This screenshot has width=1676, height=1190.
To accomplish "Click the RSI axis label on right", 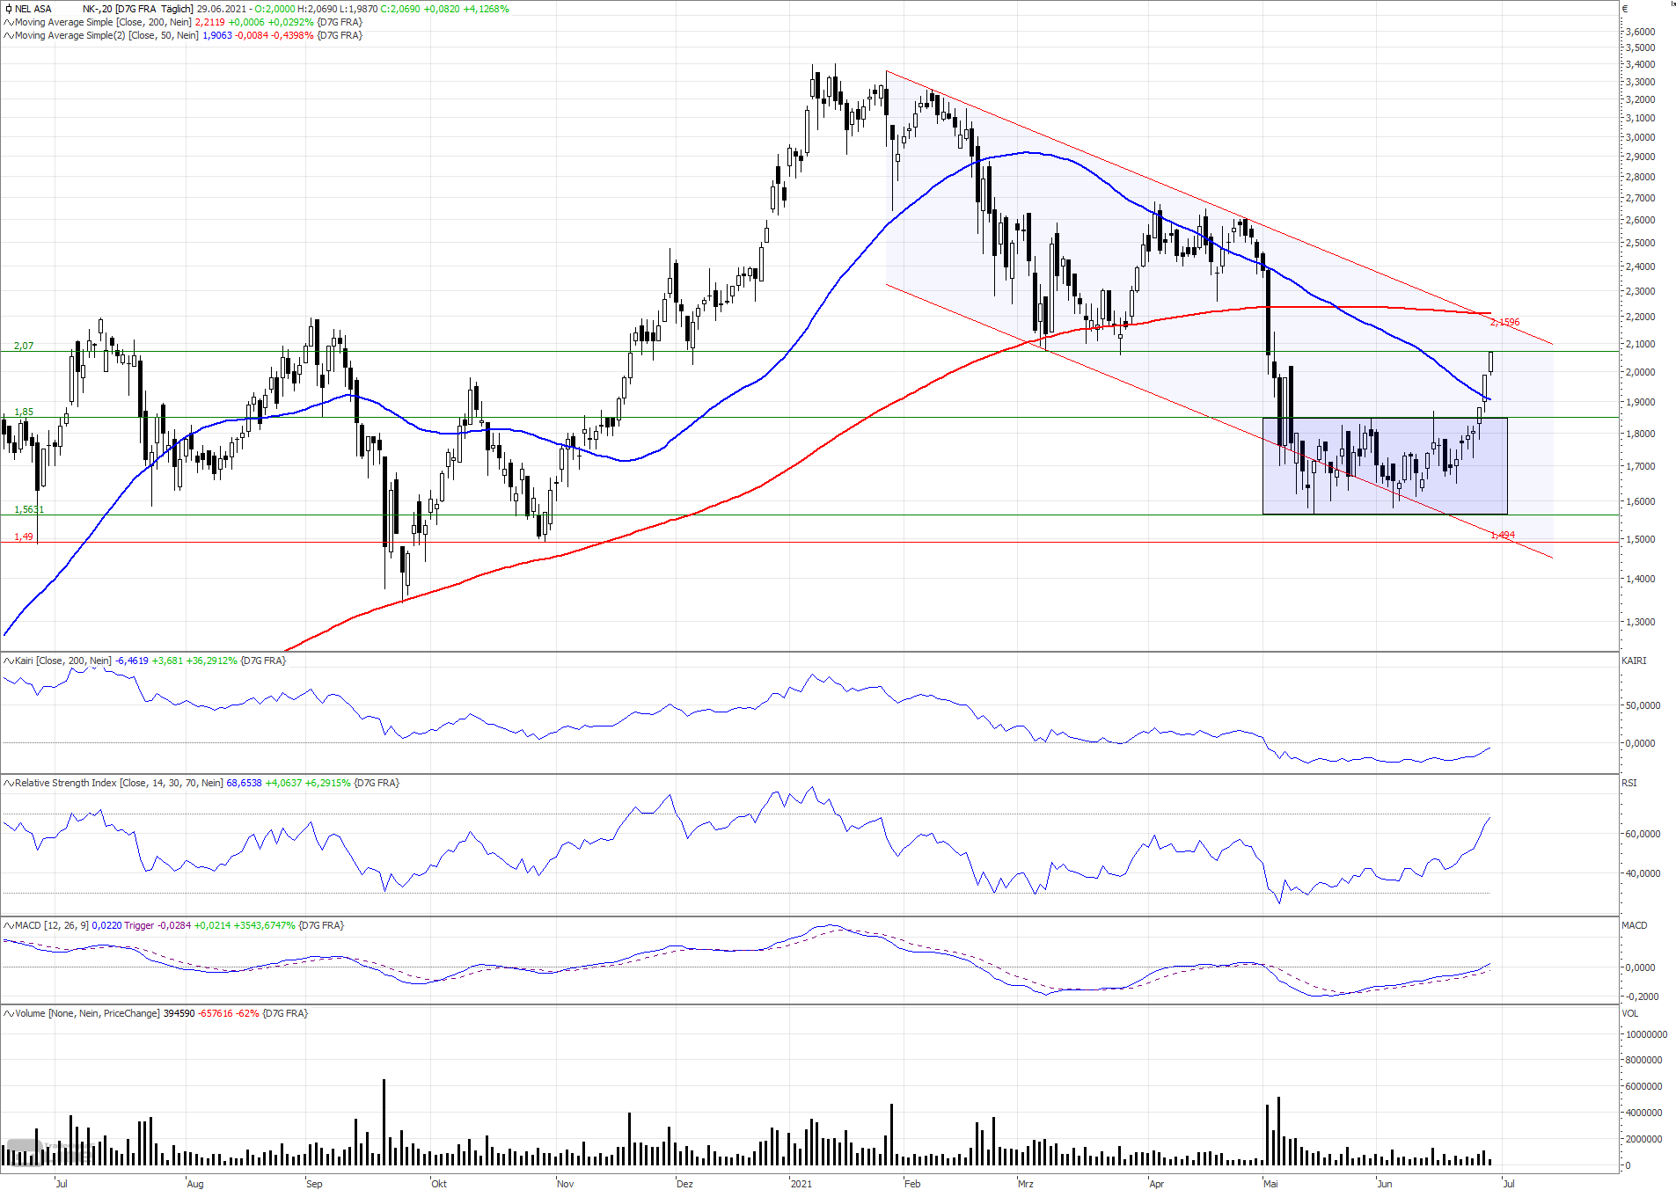I will click(x=1629, y=783).
